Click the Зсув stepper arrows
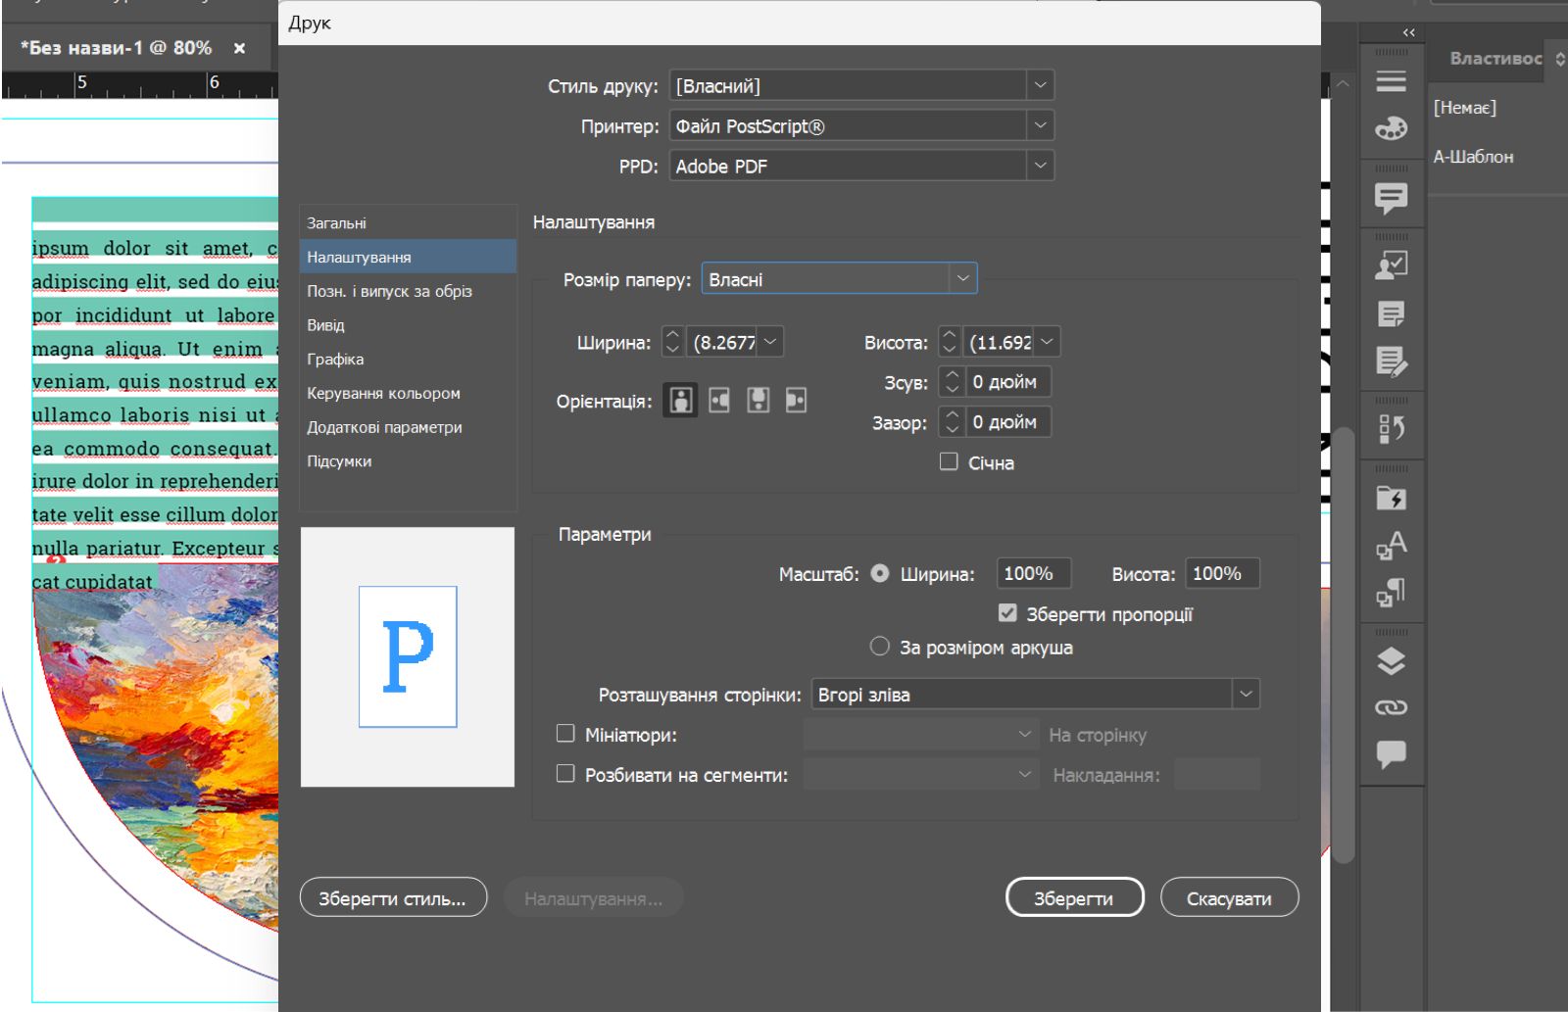The image size is (1568, 1012). point(952,382)
